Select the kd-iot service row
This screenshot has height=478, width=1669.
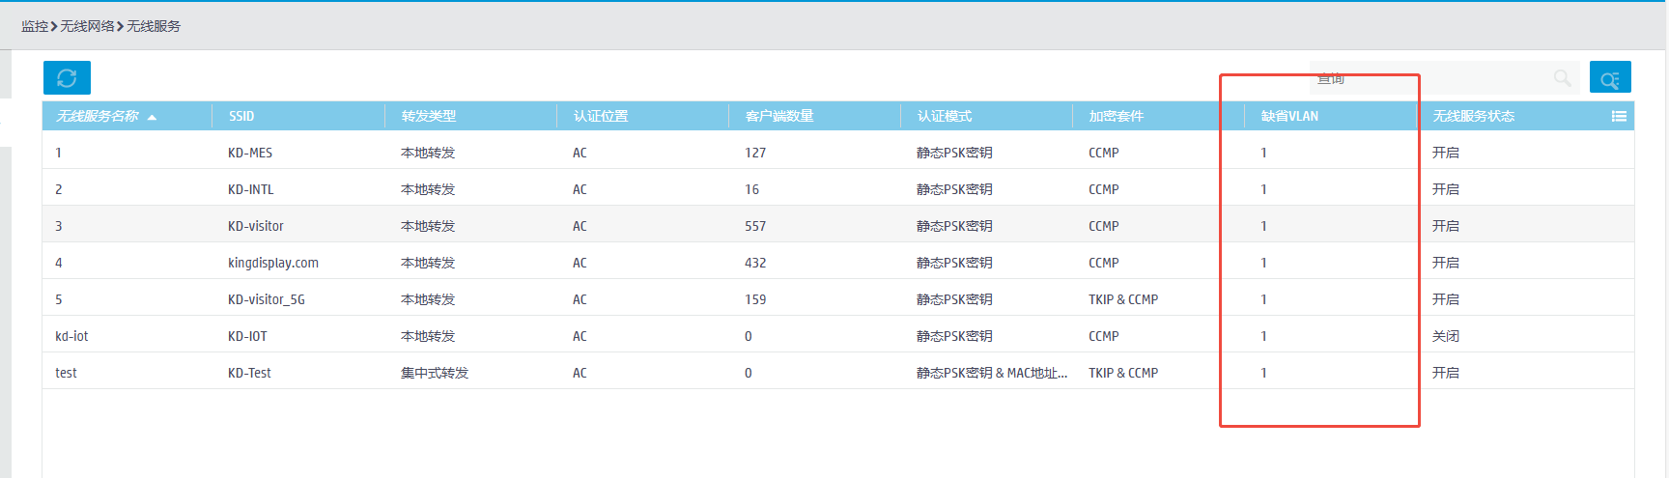pos(71,336)
